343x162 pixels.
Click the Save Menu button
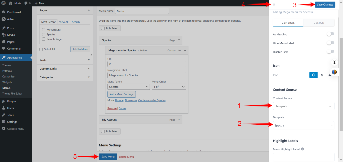click(x=108, y=157)
